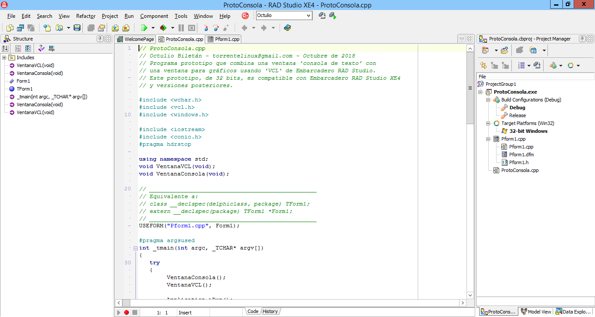Screen dimensions: 595x317
Task: Click the Code tab below the editor
Action: (253, 311)
